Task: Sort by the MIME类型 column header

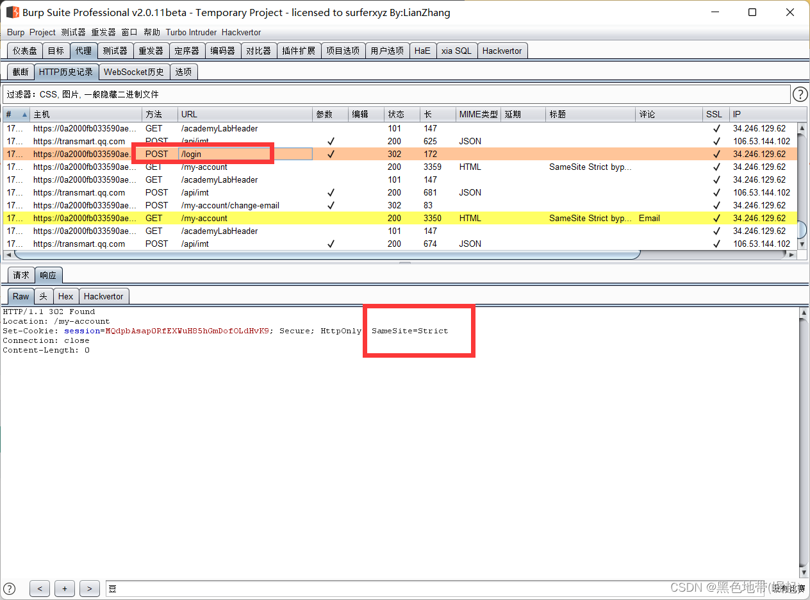Action: click(478, 115)
